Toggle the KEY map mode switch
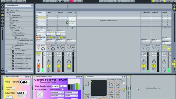 coord(156,1)
